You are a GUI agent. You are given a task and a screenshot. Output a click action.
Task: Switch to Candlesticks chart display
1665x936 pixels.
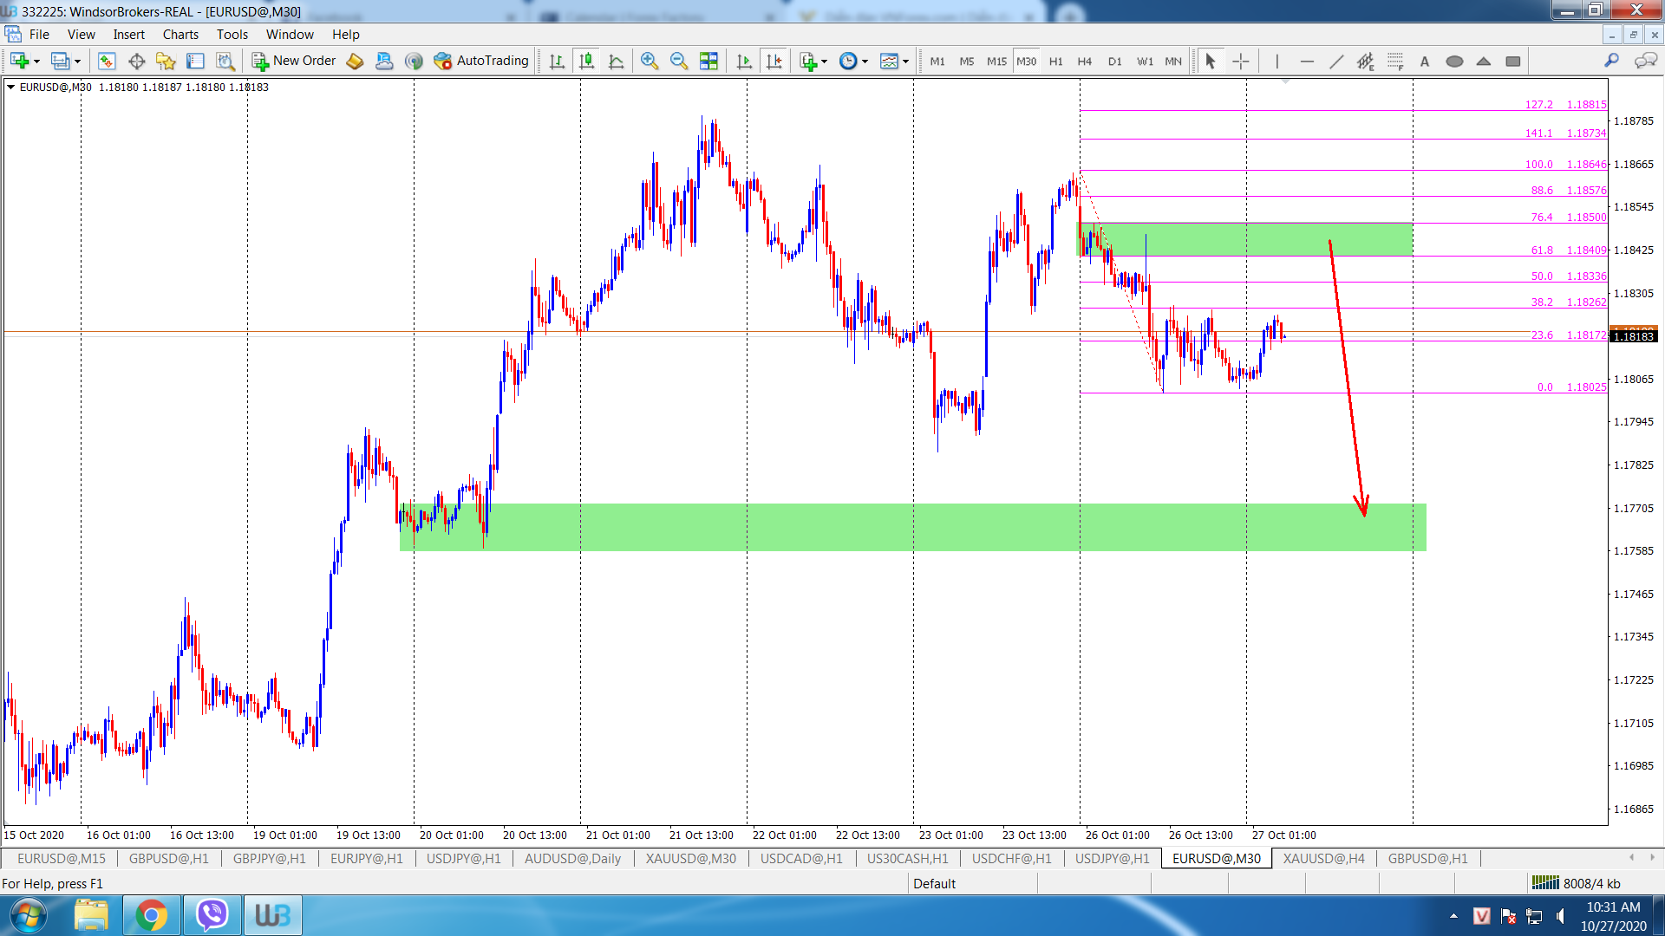point(586,61)
